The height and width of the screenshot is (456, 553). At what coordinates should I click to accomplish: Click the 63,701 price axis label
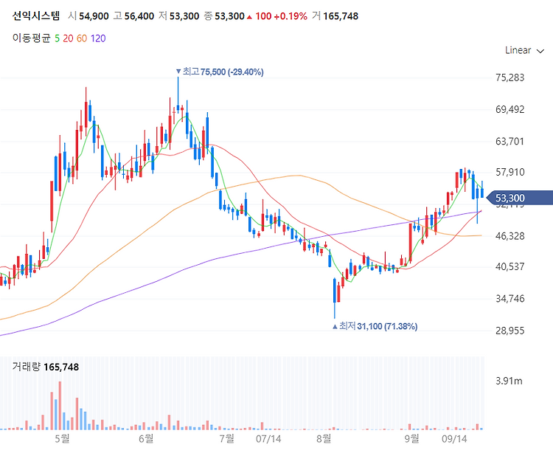(x=509, y=142)
